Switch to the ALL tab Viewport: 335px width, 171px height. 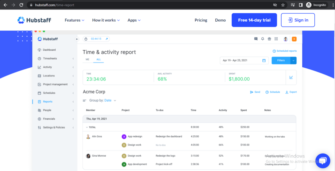tap(98, 60)
